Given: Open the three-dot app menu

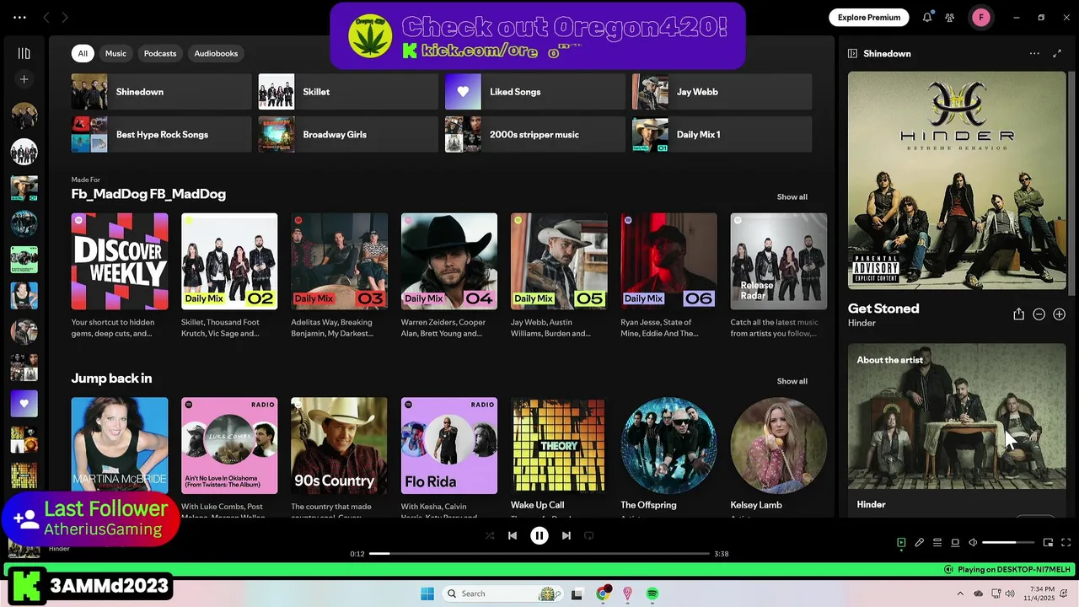Looking at the screenshot, I should pos(19,17).
